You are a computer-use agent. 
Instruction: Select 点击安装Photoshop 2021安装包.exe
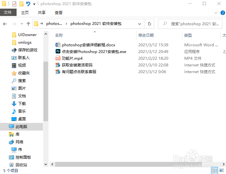point(94,51)
